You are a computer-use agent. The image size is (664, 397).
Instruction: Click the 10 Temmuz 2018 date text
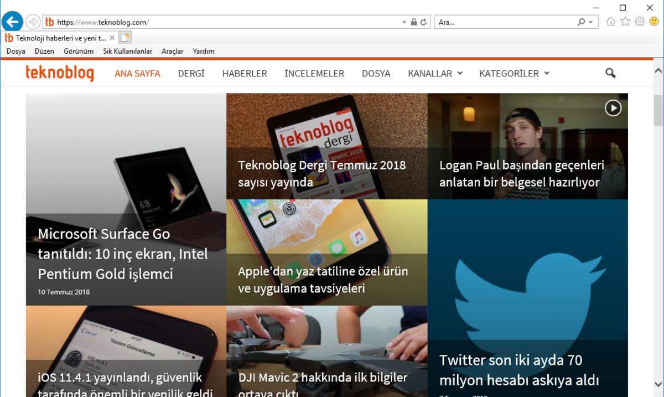pos(64,292)
